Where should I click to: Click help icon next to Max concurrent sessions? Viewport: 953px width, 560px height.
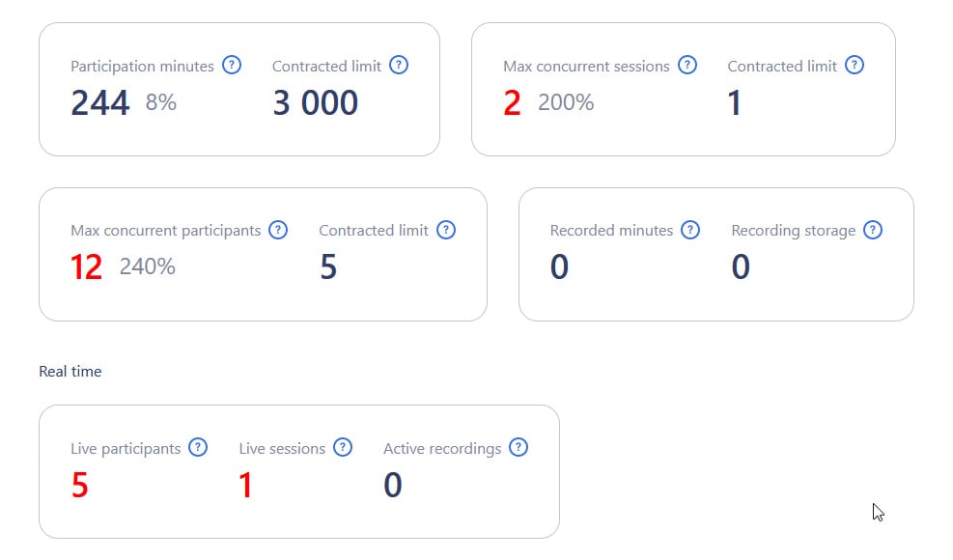(687, 66)
